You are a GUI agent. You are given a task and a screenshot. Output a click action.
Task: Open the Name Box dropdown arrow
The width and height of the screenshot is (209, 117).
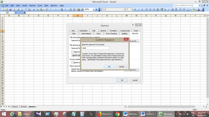(x=16, y=13)
